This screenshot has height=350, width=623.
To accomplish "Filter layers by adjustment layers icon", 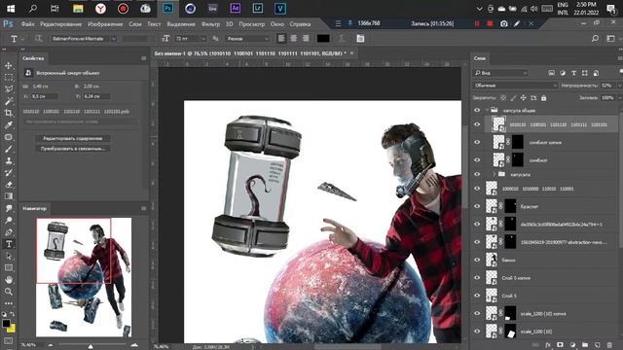I will tap(563, 73).
